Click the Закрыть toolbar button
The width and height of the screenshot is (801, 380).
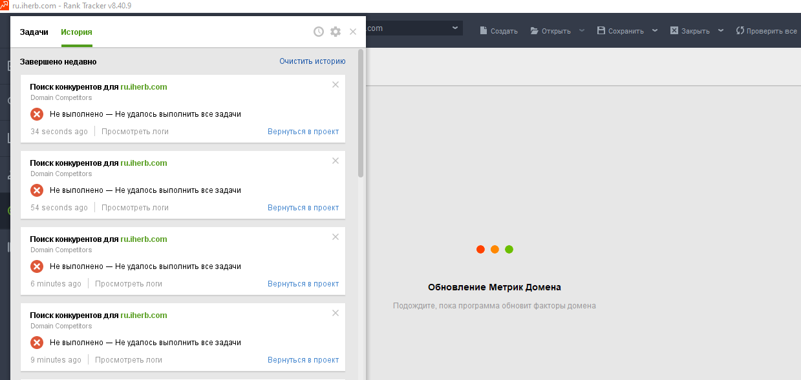[x=690, y=31]
